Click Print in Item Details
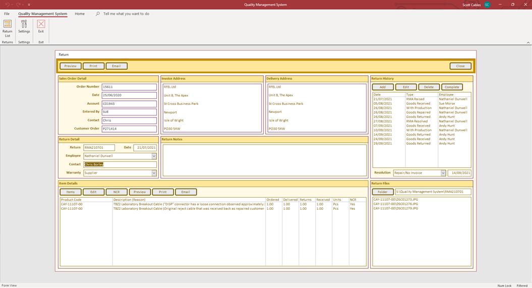The height and width of the screenshot is (288, 532). pos(162,192)
